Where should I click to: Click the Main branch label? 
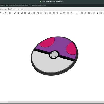pos(2,10)
